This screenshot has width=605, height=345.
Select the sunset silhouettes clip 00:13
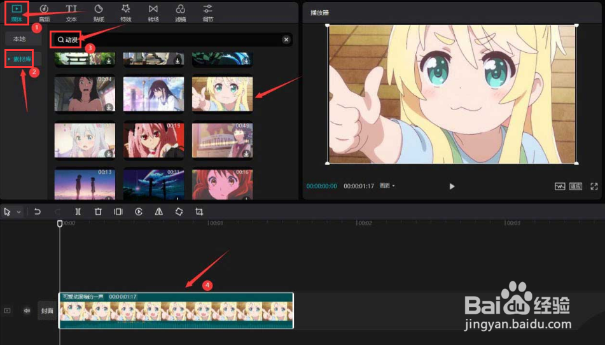[85, 184]
